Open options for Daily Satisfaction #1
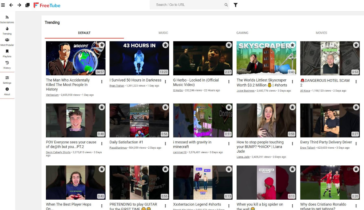The width and height of the screenshot is (364, 210). coord(165,144)
